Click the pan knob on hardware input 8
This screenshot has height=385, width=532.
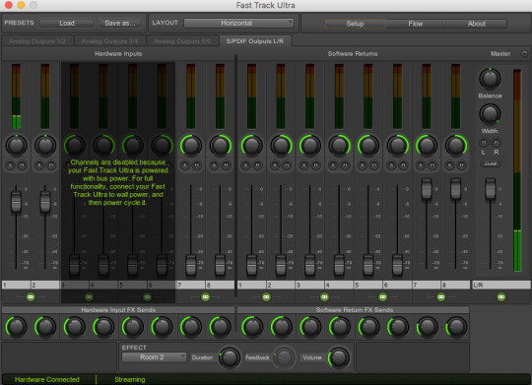click(221, 146)
